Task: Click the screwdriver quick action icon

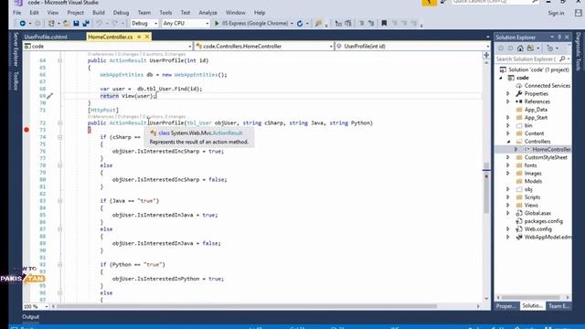Action: pos(49,96)
